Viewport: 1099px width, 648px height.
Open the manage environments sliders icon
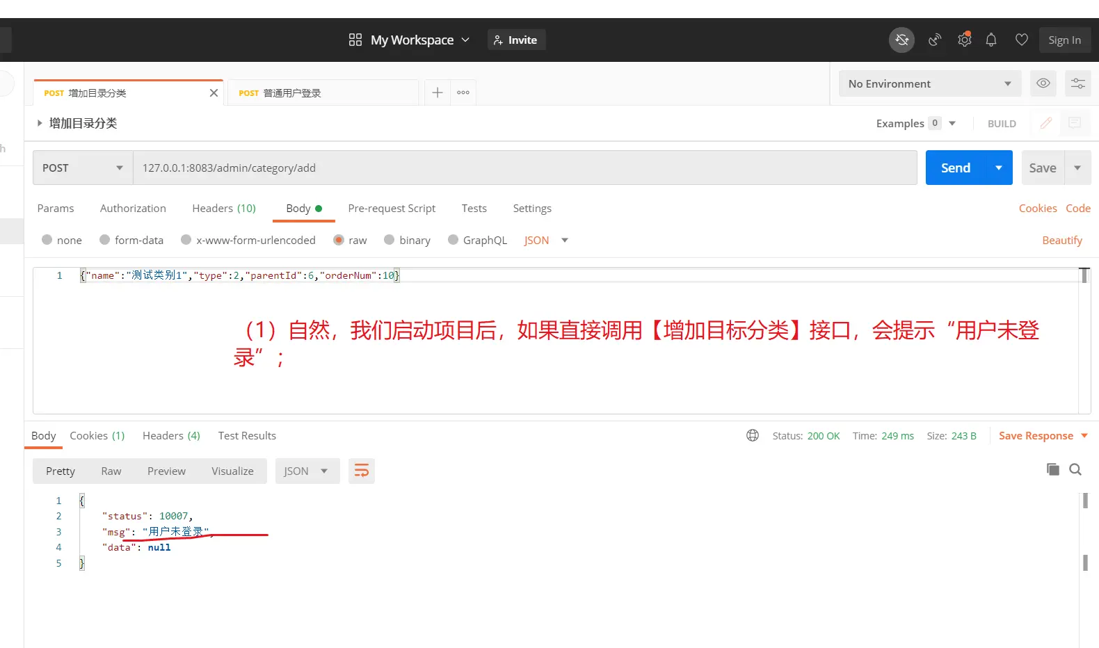1077,83
